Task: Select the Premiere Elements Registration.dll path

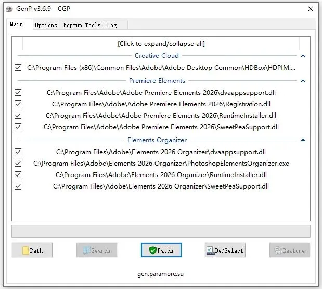Action: [x=161, y=104]
